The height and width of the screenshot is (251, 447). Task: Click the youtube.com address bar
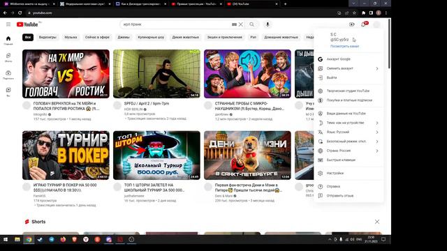click(x=179, y=13)
